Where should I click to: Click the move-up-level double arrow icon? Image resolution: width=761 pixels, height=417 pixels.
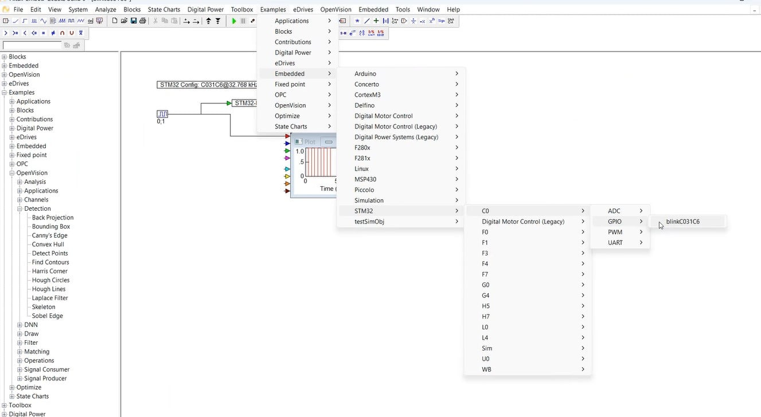208,21
